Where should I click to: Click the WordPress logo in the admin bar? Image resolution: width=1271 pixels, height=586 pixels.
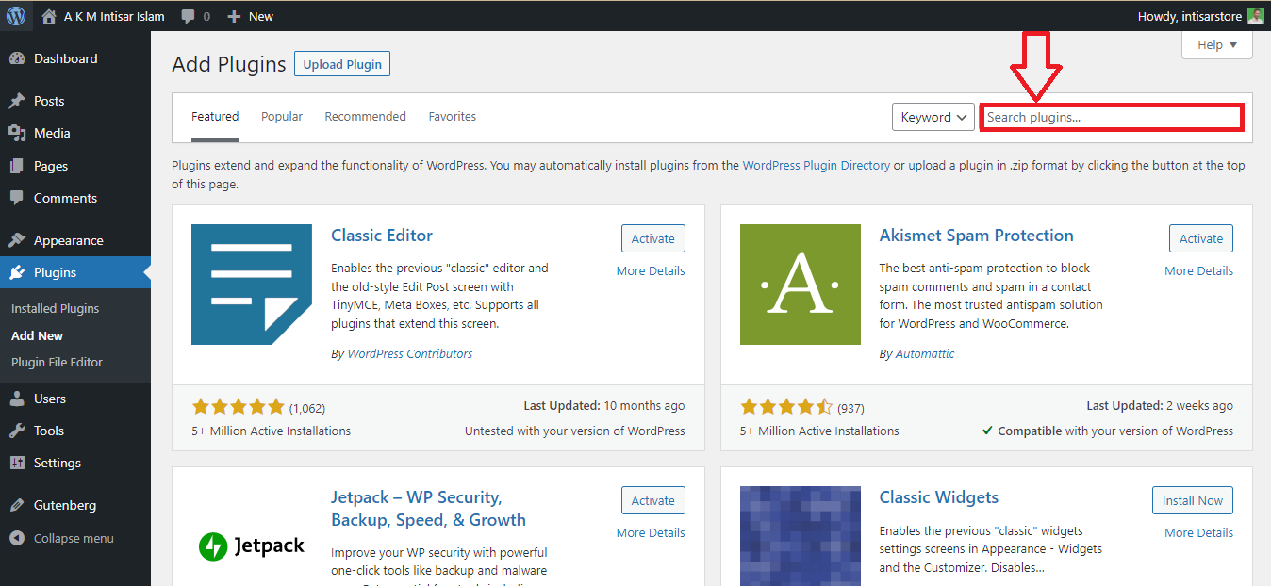[x=15, y=15]
